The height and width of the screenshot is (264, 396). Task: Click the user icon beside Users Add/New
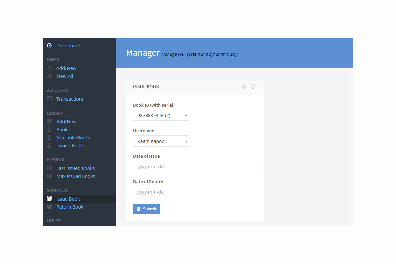pos(49,68)
